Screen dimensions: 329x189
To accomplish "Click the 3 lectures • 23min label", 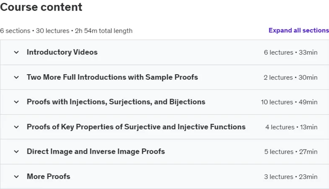I will coord(291,177).
